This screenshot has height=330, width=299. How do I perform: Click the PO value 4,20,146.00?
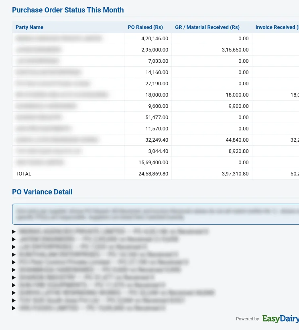155,39
